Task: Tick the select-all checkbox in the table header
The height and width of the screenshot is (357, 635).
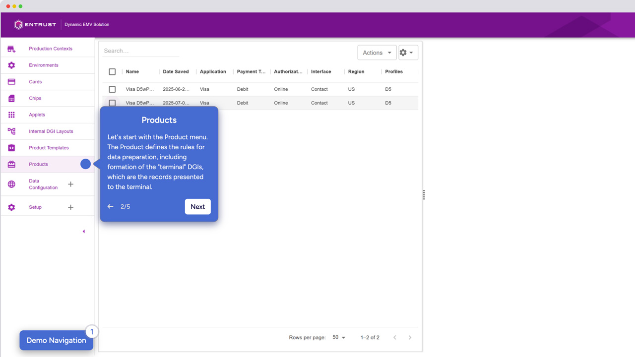Action: 112,72
